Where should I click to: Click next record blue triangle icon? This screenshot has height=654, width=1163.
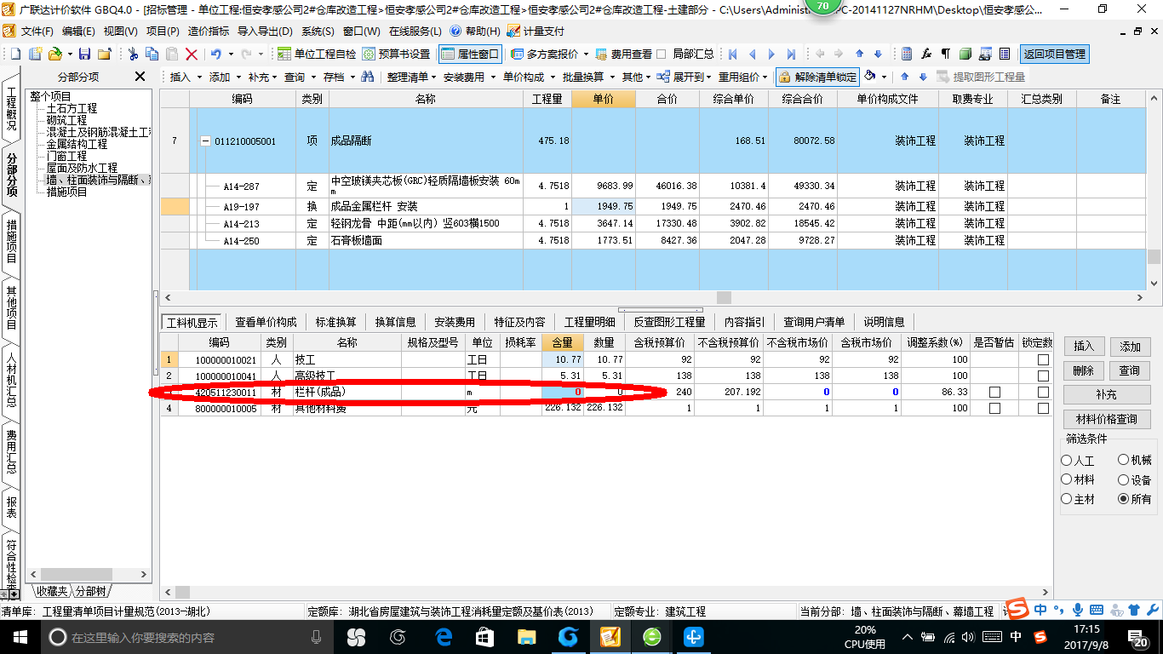[x=771, y=54]
